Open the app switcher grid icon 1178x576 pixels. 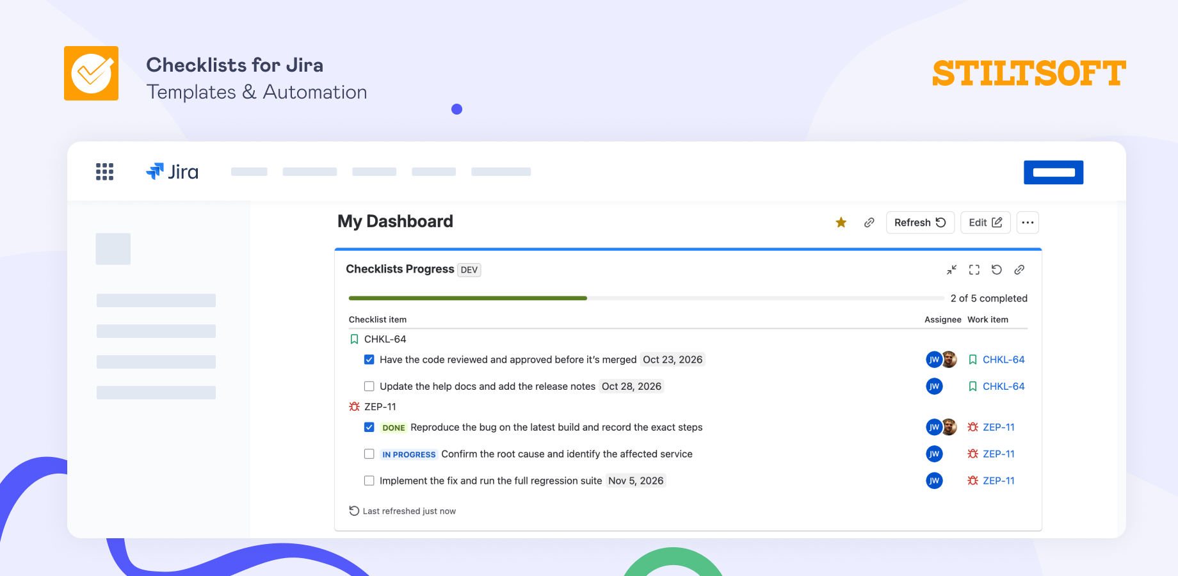click(x=104, y=172)
